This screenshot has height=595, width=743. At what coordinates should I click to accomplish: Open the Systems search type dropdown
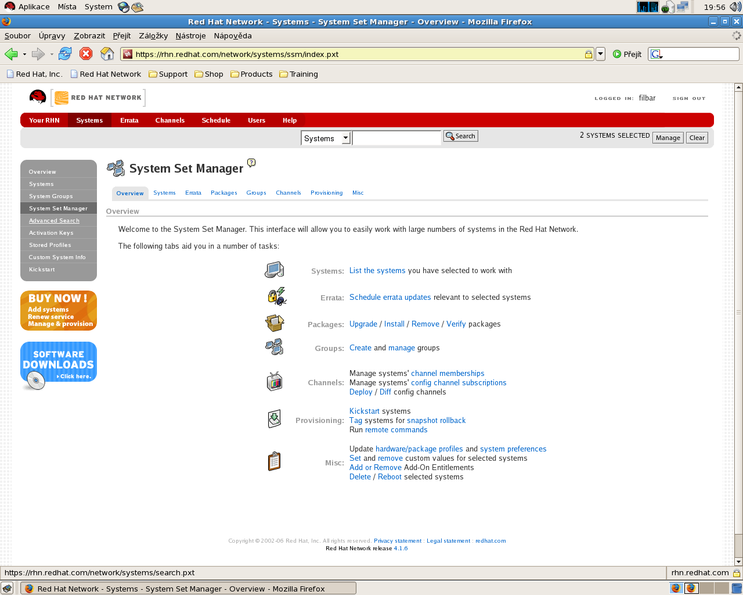(x=326, y=138)
